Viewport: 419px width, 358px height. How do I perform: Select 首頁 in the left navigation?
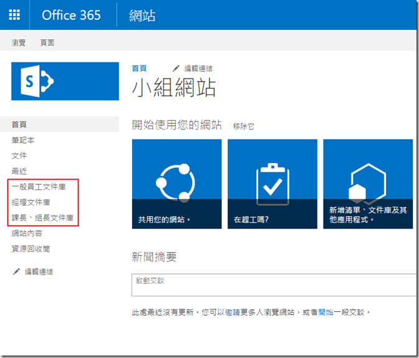[x=19, y=125]
